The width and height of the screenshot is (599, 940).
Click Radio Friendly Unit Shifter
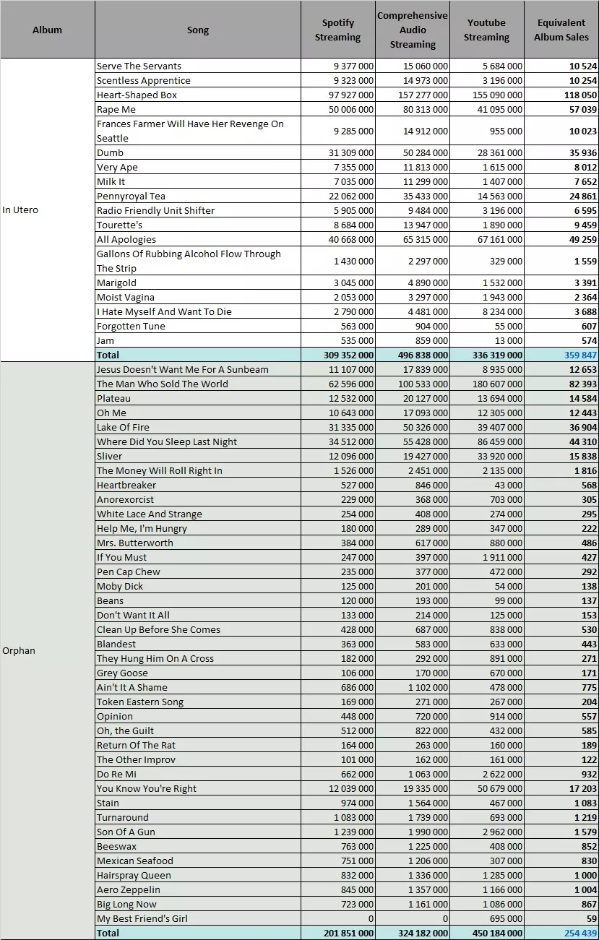[198, 210]
